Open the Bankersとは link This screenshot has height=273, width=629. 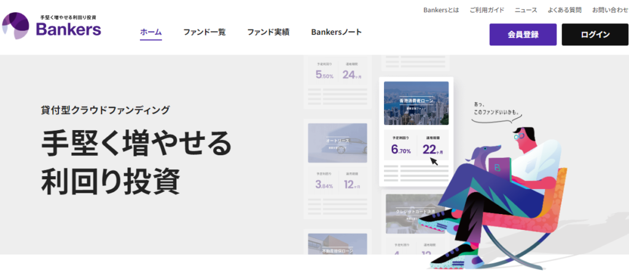coord(441,10)
